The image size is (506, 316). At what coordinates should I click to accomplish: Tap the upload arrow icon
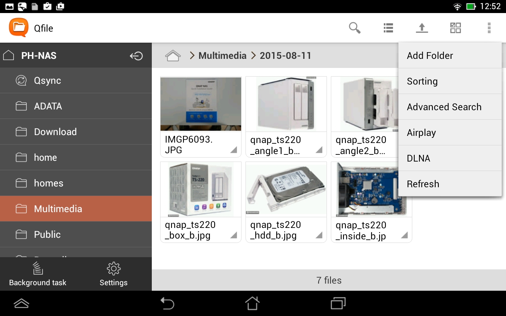[422, 28]
